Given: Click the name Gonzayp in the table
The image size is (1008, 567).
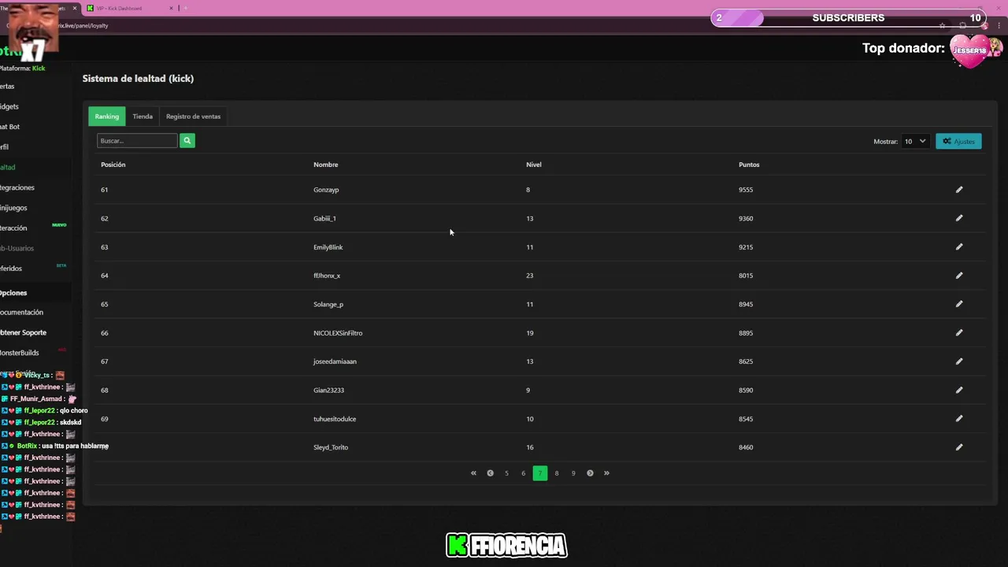Looking at the screenshot, I should click(x=326, y=190).
